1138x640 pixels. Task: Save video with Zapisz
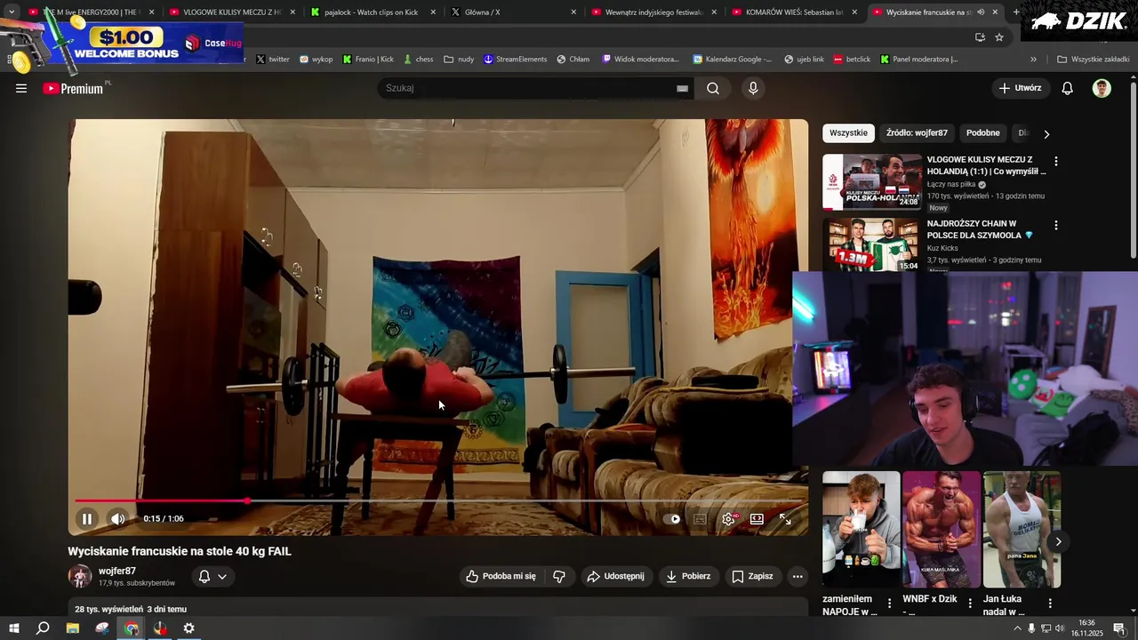tap(752, 576)
